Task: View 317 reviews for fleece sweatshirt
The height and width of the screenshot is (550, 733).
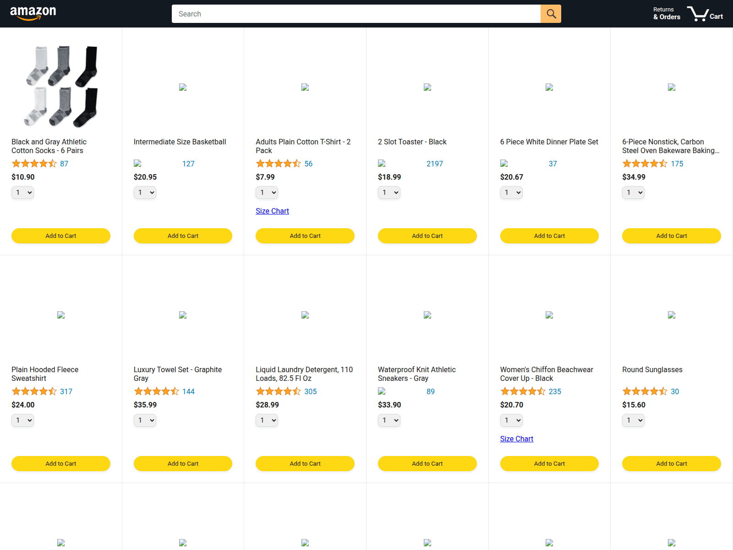Action: point(66,391)
